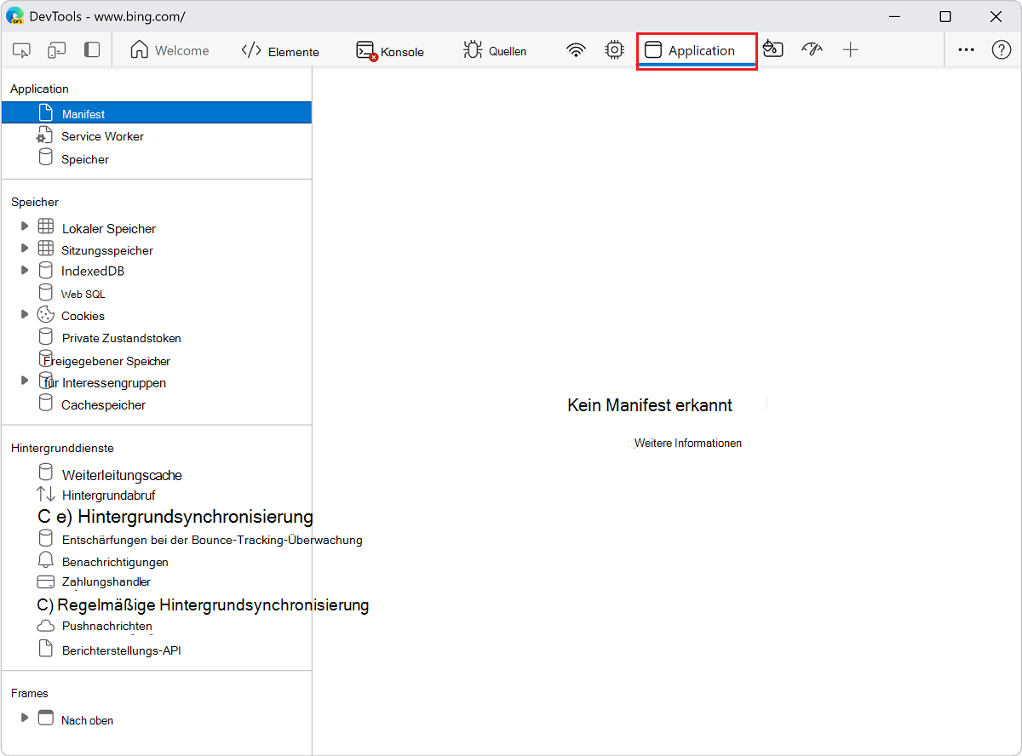
Task: Minimize the DevTools window
Action: (895, 16)
